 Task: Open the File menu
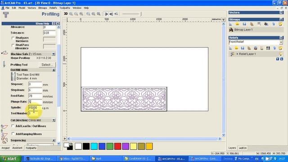7,8
